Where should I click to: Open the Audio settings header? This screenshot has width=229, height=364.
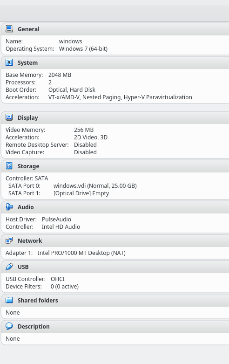pos(26,207)
